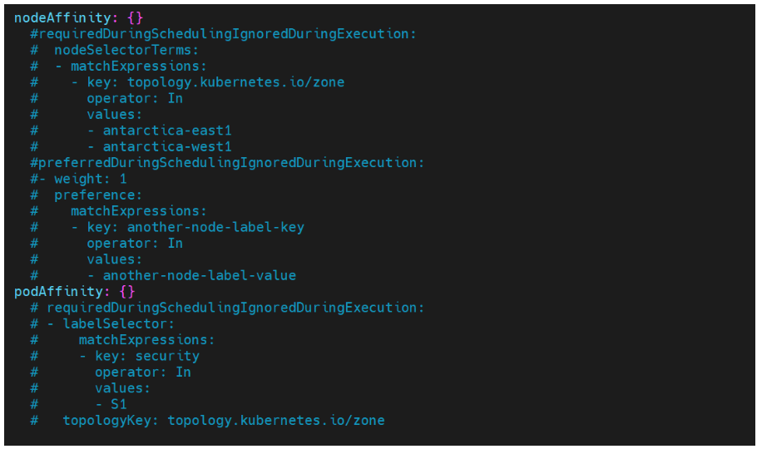Click the preference: comment line

pos(87,195)
